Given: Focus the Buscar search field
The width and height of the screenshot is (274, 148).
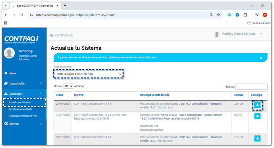Looking at the screenshot, I should click(251, 87).
